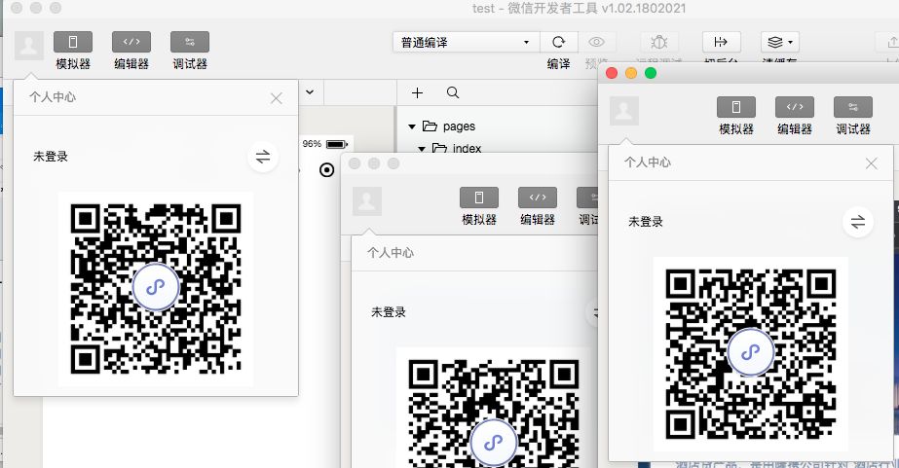Image resolution: width=899 pixels, height=468 pixels.
Task: Toggle 调试器 in the main test window toolbar
Action: pyautogui.click(x=190, y=42)
